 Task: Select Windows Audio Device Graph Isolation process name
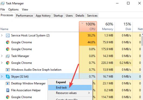coord(36,70)
